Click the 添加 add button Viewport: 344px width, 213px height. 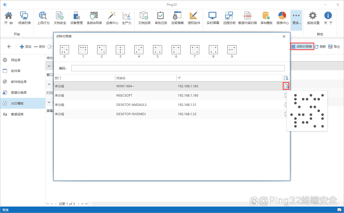point(26,47)
